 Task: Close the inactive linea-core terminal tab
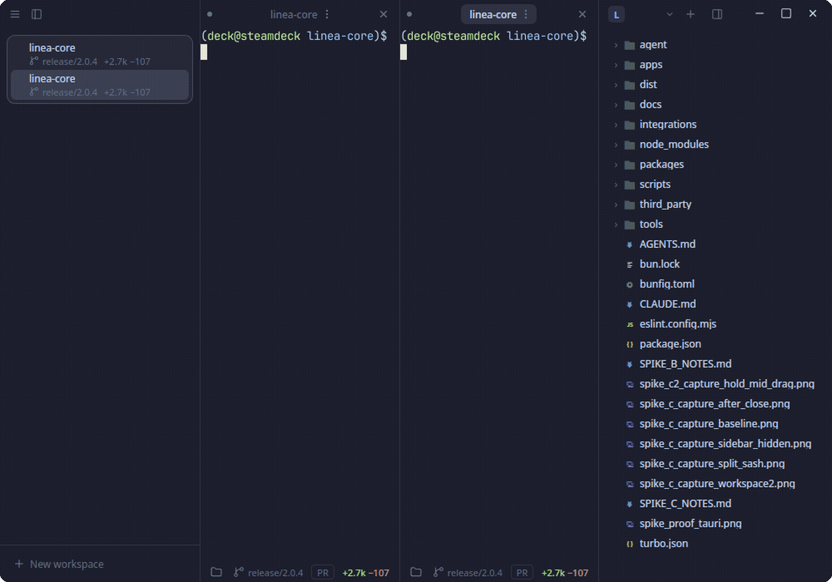tap(383, 15)
